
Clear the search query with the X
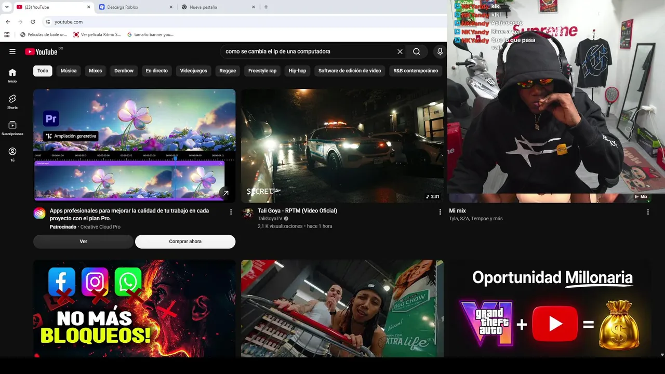click(x=400, y=51)
